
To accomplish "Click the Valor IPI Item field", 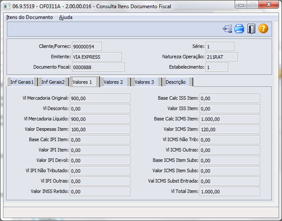I will point(100,150).
